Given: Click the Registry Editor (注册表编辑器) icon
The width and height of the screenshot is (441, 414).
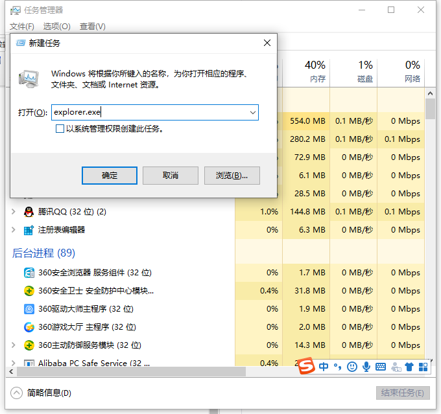Looking at the screenshot, I should [x=29, y=230].
